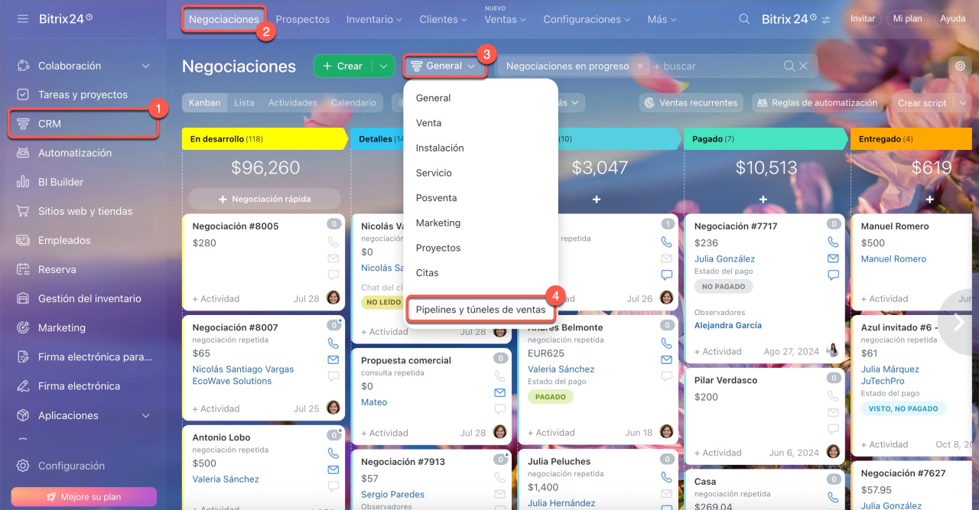This screenshot has width=979, height=510.
Task: Click the email icon on Propuesta comercial card
Action: click(499, 392)
